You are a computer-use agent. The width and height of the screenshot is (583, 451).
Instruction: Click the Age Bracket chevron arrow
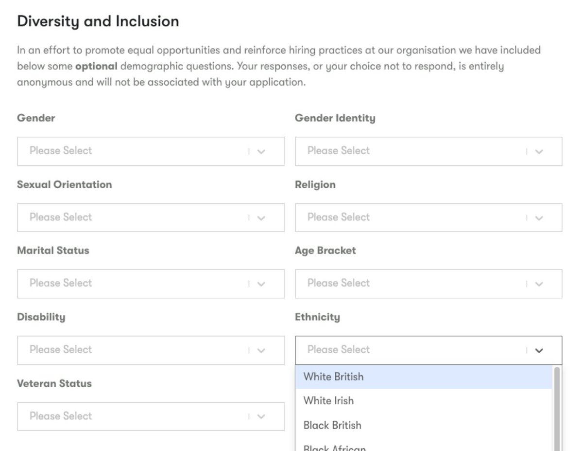539,284
